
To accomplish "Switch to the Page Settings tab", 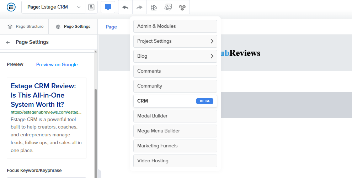I will (73, 26).
